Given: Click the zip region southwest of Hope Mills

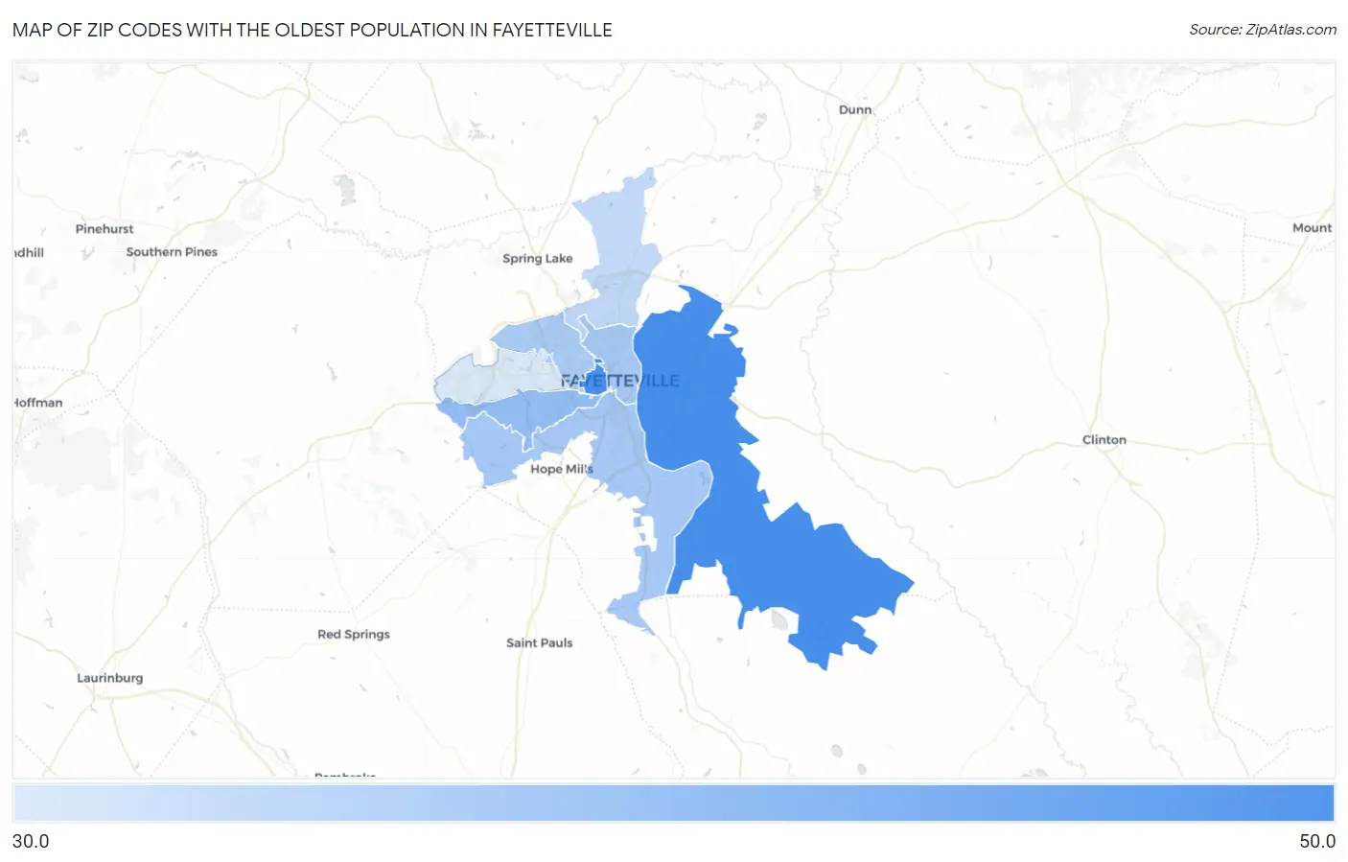Looking at the screenshot, I should tap(494, 451).
